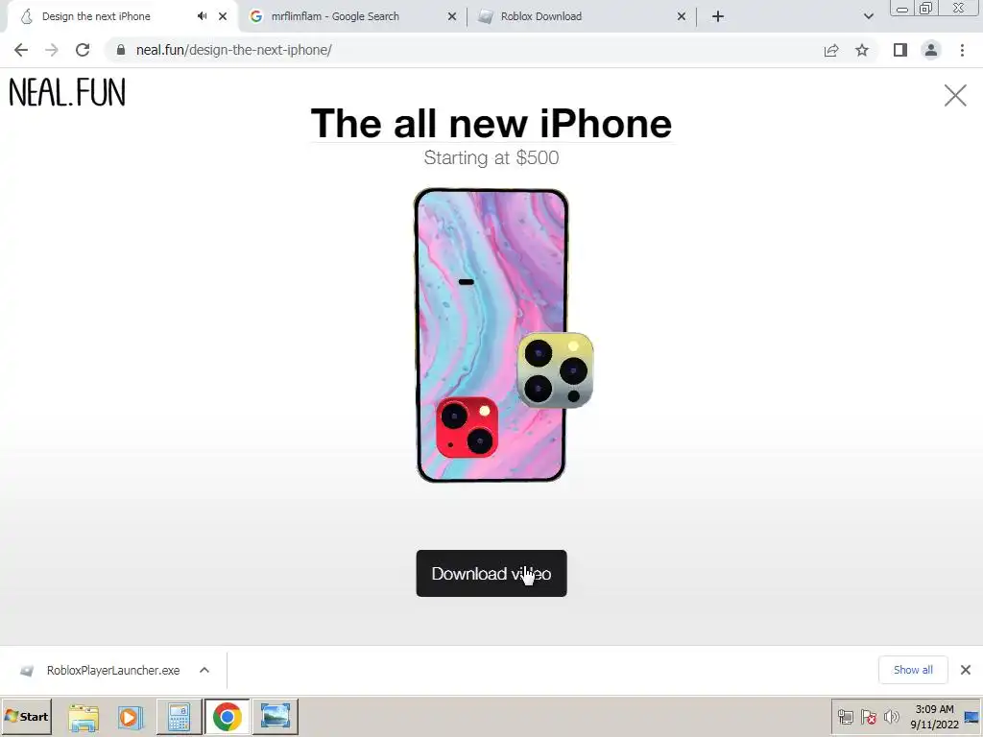Click the Starting at $500 text
The image size is (983, 737).
491,158
